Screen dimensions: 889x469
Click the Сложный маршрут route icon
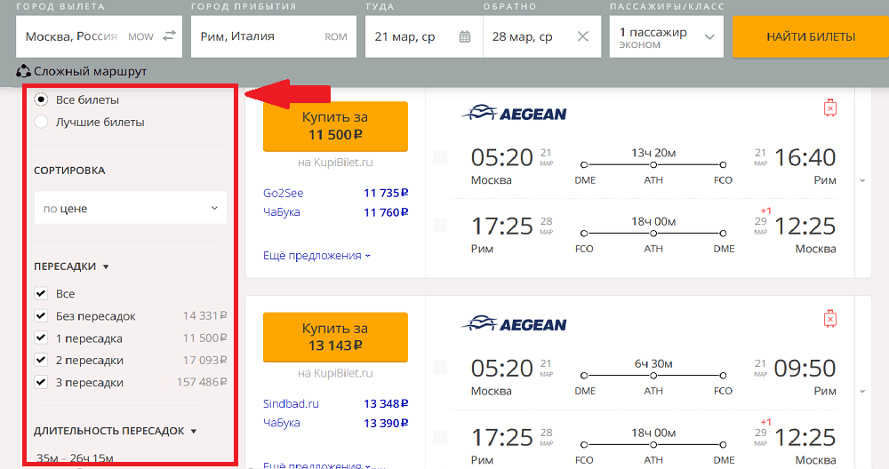(x=23, y=71)
